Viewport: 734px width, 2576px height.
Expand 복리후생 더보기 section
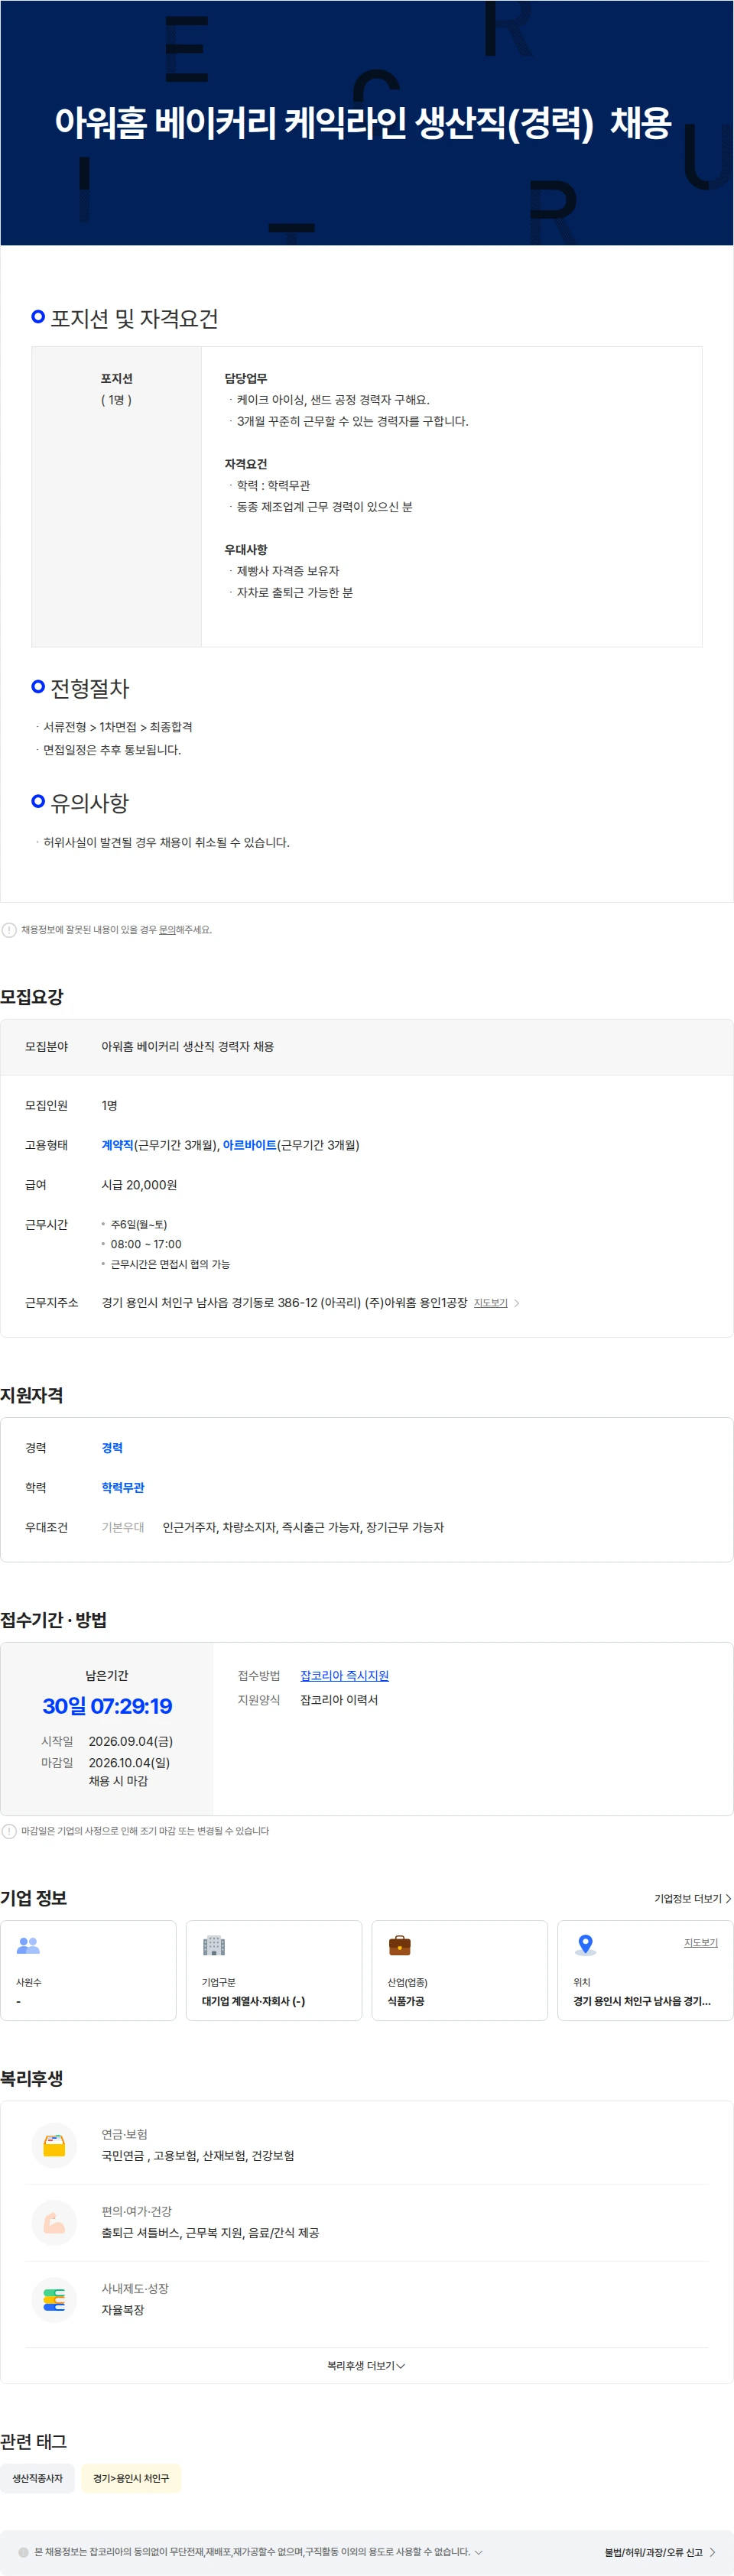[x=366, y=2365]
